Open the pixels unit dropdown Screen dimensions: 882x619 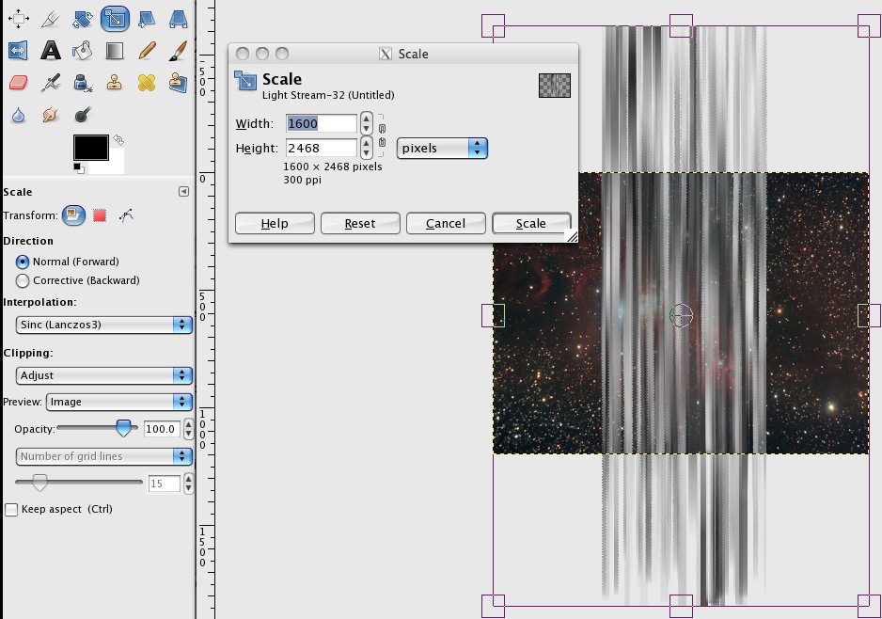click(442, 148)
